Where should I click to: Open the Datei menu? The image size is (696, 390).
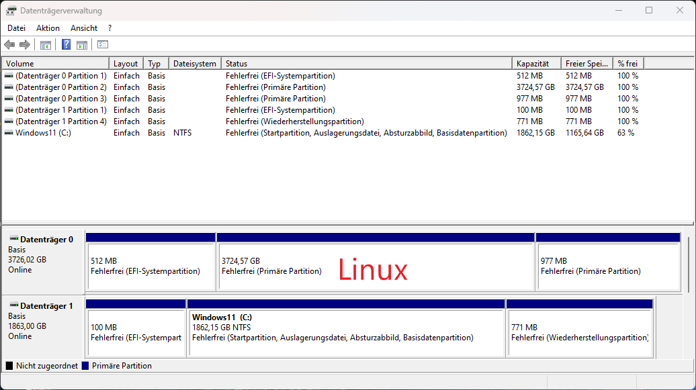(x=16, y=28)
